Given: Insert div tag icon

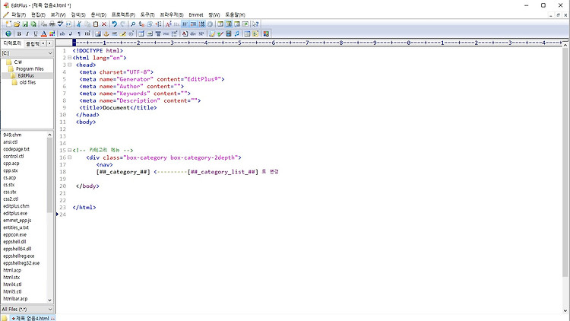Looking at the screenshot, I should (x=193, y=33).
